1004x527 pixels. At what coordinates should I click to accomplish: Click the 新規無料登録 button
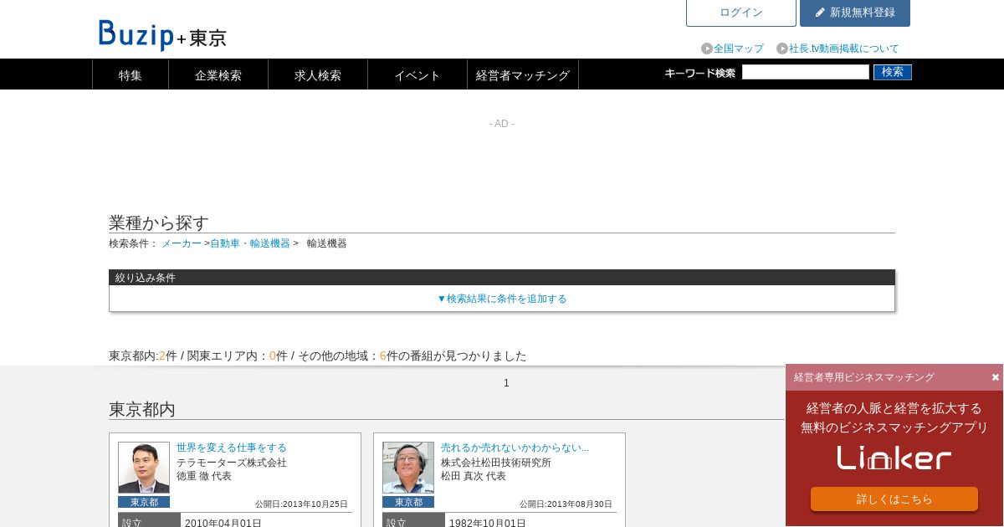coord(855,13)
